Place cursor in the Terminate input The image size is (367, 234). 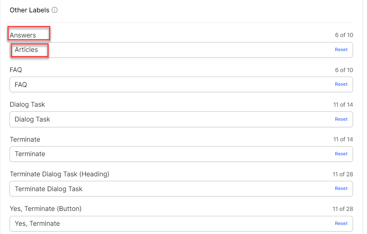tap(165, 154)
